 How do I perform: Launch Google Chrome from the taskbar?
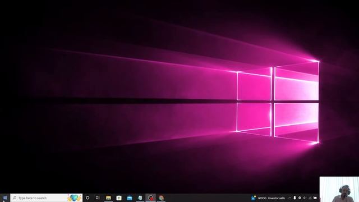pos(161,198)
